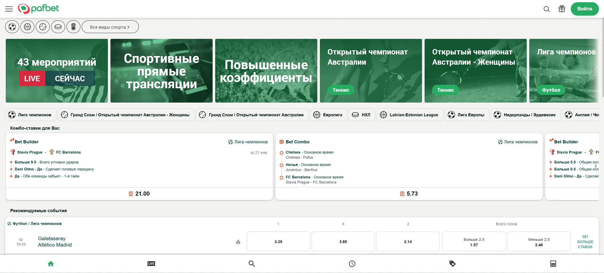Bet on Atlético Madrid win at 2.14
The width and height of the screenshot is (604, 273).
(x=408, y=241)
